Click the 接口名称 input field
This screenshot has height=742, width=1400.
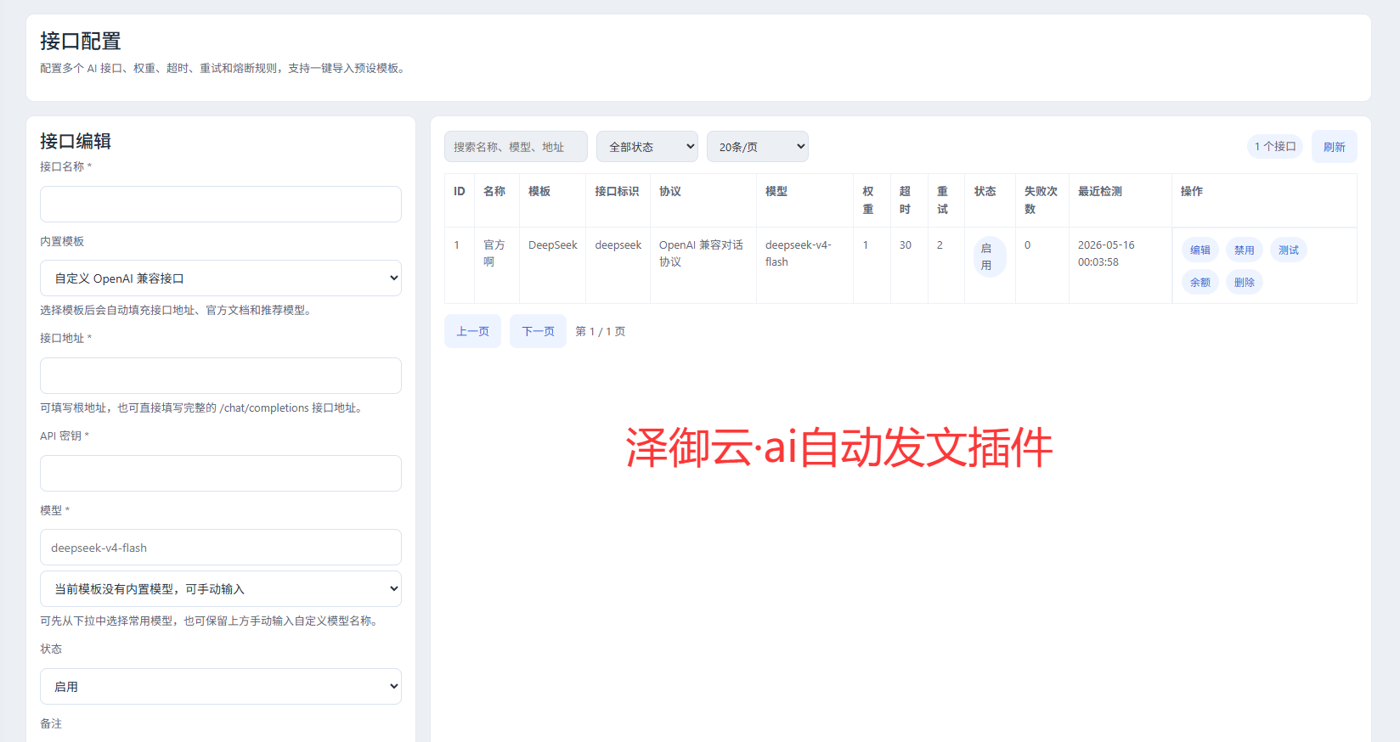(221, 204)
